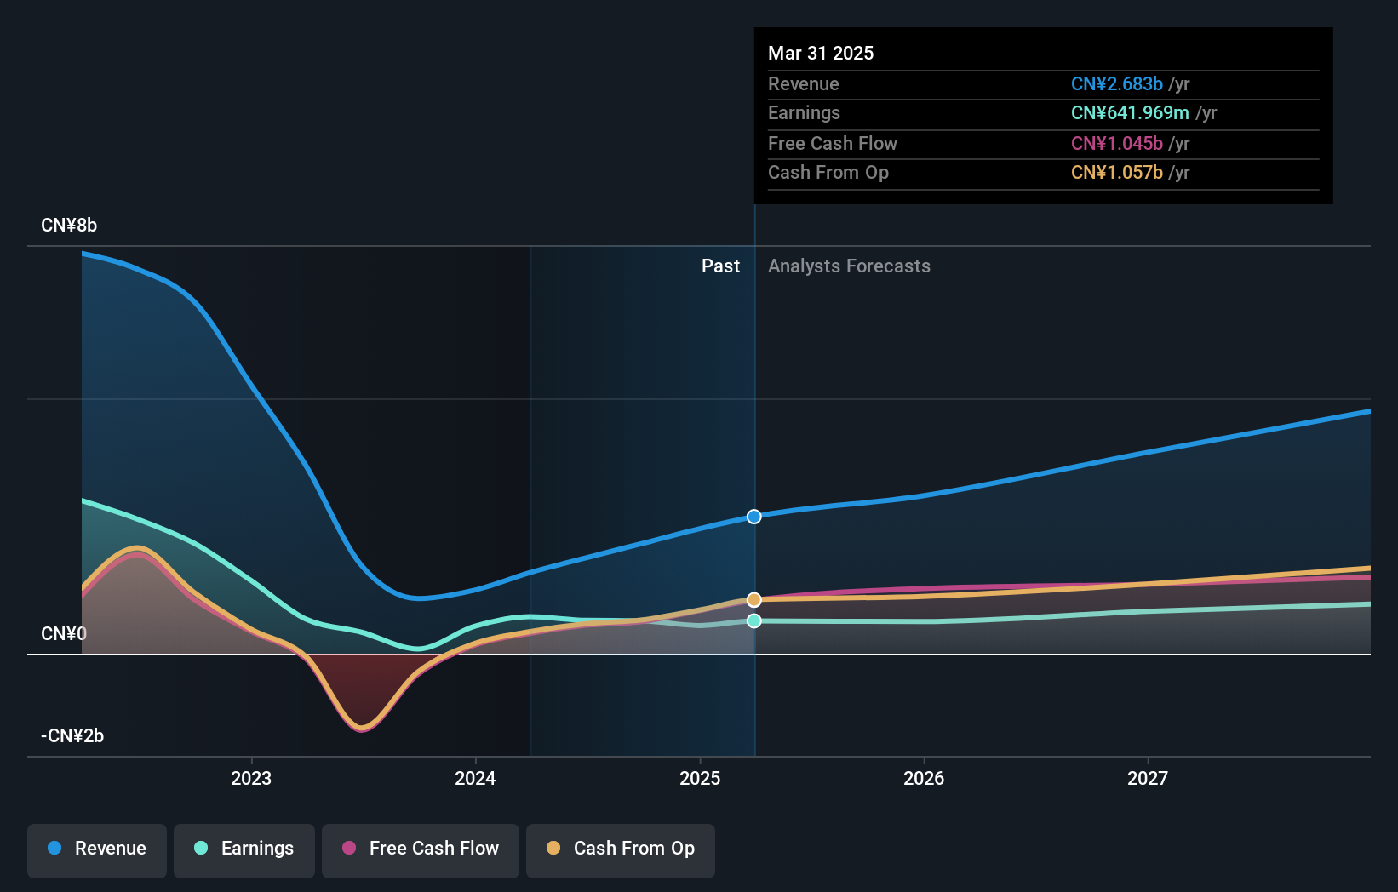Image resolution: width=1398 pixels, height=892 pixels.
Task: Click the Mar 31 2025 tooltip date
Action: (x=821, y=53)
